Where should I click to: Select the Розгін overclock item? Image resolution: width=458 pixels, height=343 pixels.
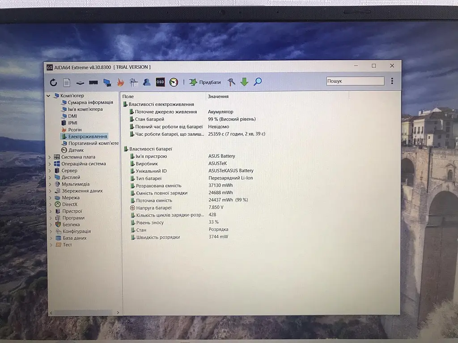coord(75,130)
